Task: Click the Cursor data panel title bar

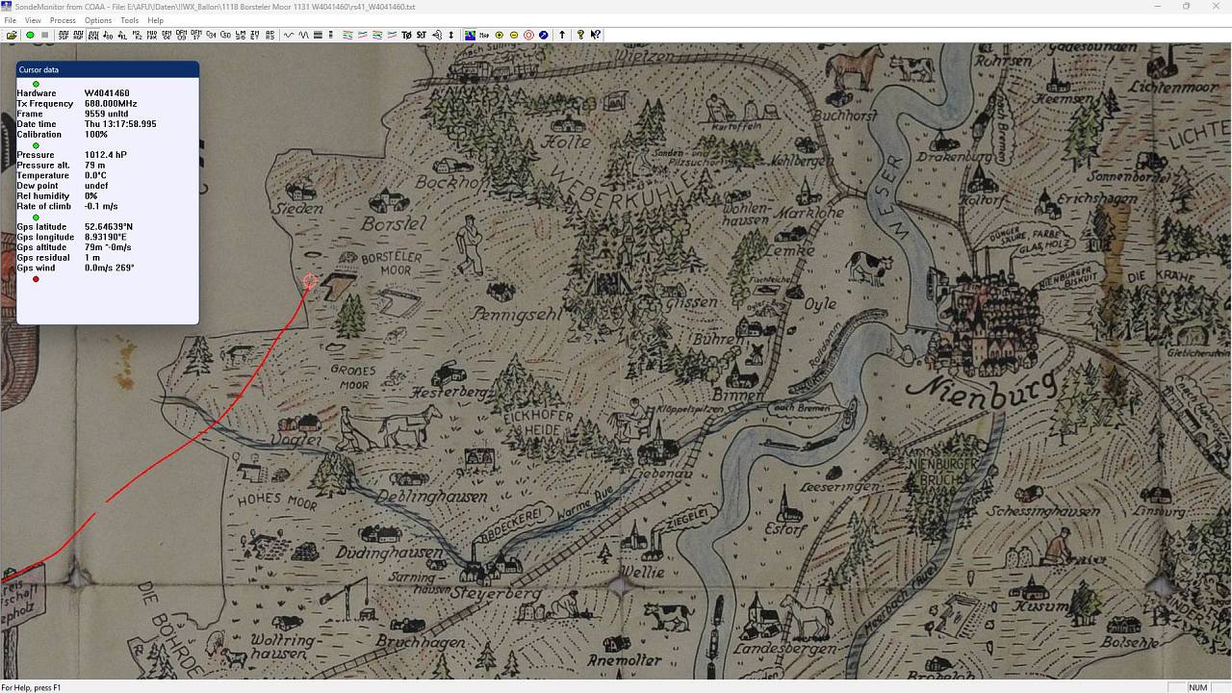Action: point(107,69)
